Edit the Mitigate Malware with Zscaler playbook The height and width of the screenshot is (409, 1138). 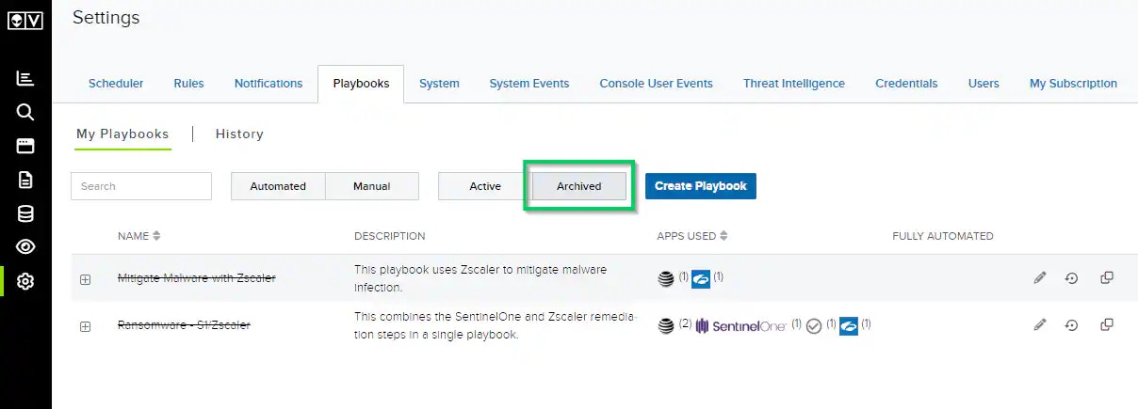[x=1040, y=277]
